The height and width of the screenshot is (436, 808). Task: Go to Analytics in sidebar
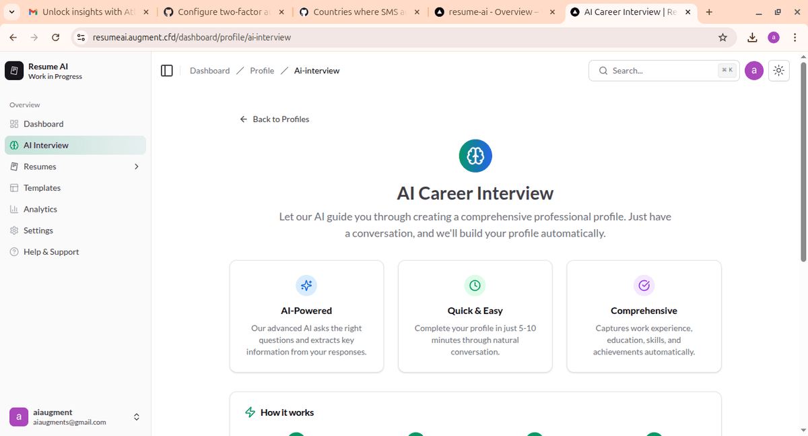(40, 210)
